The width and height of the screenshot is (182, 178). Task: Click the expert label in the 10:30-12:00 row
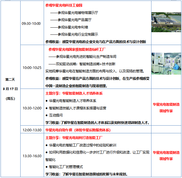pyautogui.click(x=166, y=108)
